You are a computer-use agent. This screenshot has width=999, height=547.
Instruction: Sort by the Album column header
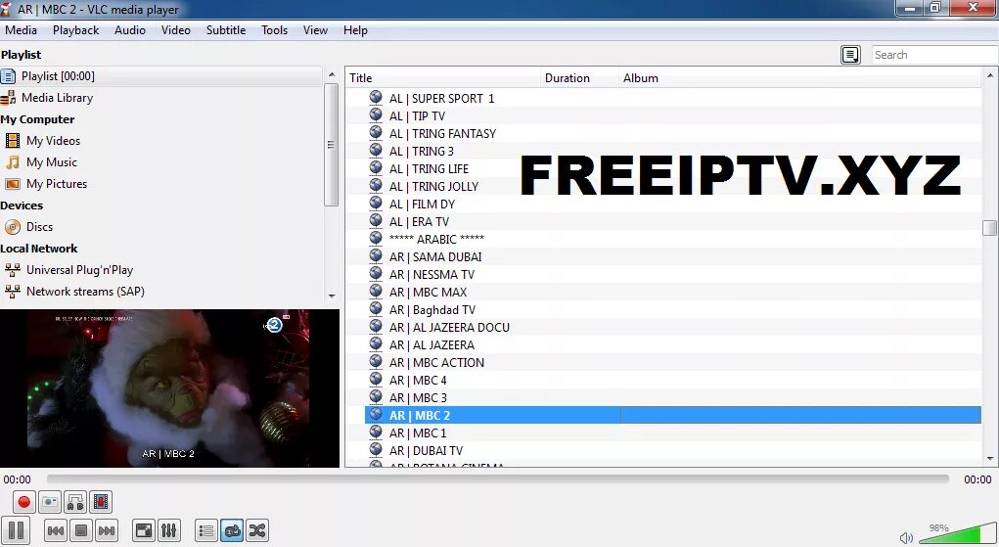[x=799, y=77]
